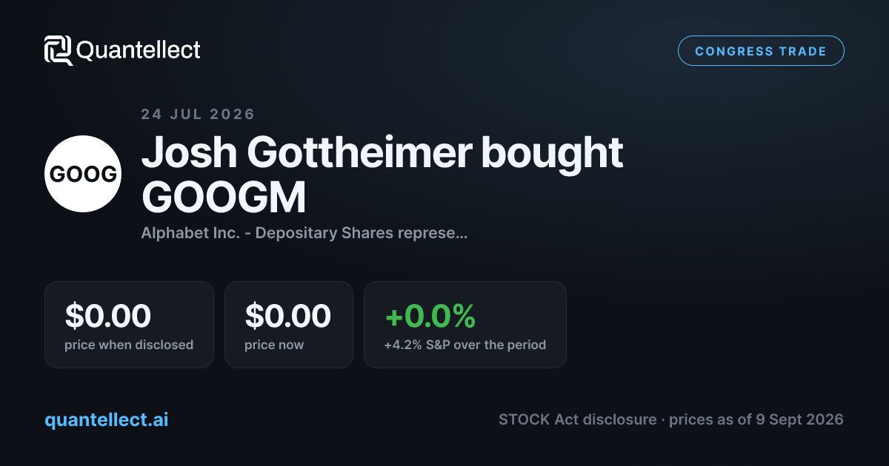This screenshot has width=889, height=466.
Task: Click the quantellect.ai link
Action: (107, 419)
